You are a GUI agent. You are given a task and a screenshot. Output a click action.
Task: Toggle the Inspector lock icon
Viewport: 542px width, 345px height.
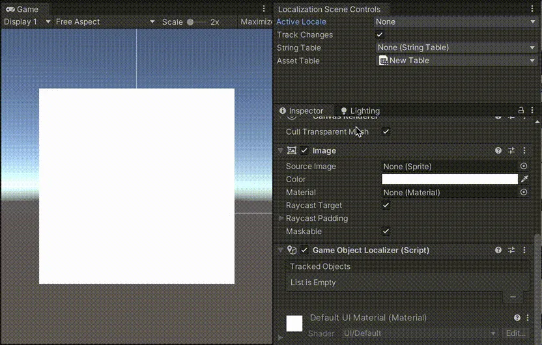pyautogui.click(x=521, y=111)
